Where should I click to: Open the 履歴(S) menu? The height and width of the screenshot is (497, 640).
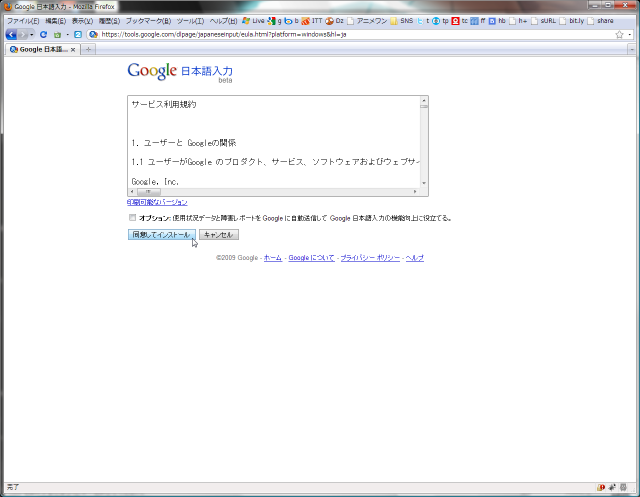109,21
